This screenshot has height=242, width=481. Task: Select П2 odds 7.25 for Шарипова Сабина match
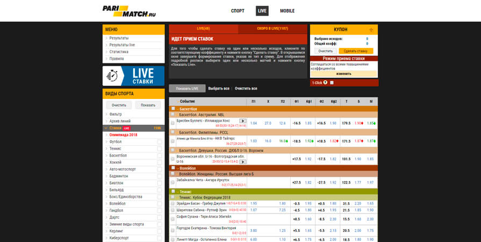pos(282,210)
